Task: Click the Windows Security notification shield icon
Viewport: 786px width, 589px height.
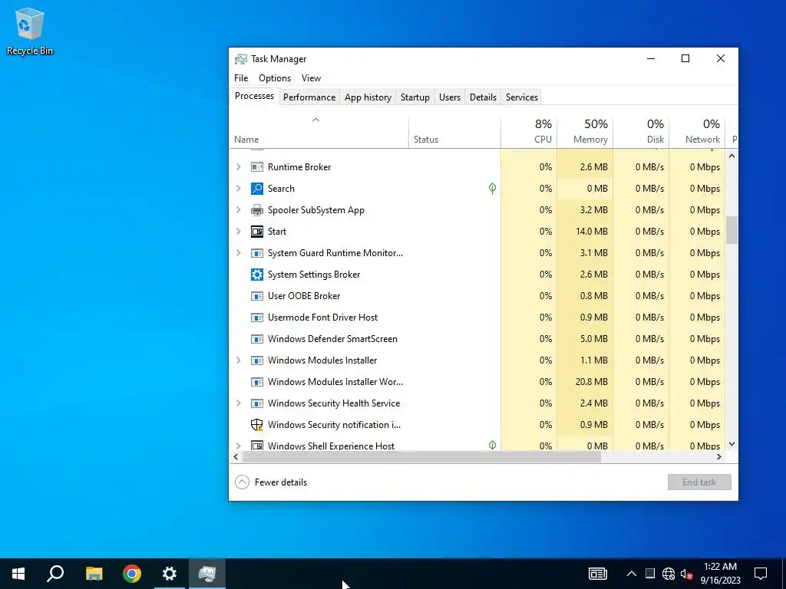Action: coord(256,425)
